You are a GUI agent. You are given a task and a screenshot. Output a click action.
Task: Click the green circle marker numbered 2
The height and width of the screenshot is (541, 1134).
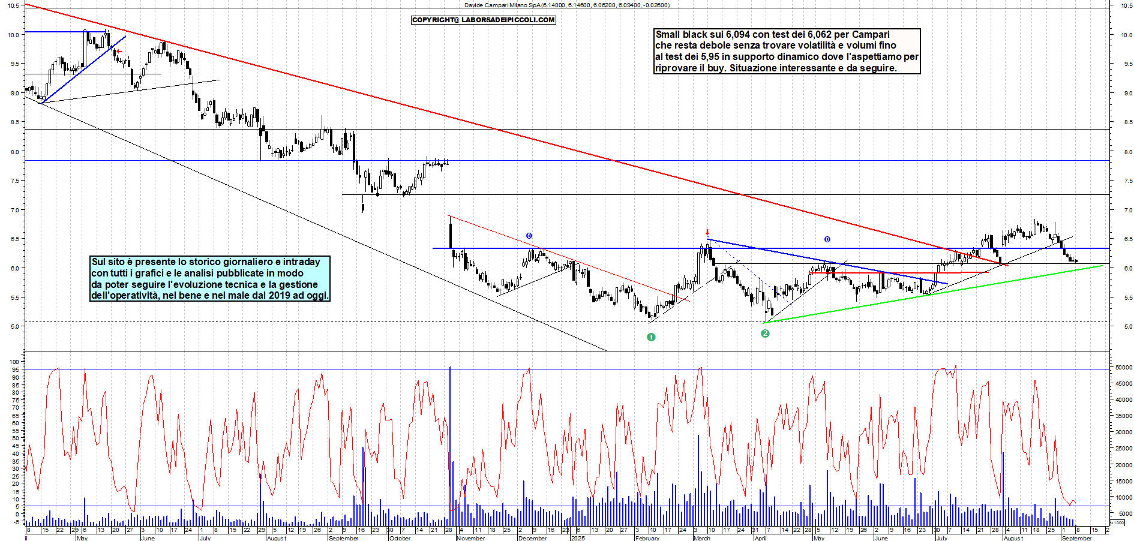(x=765, y=333)
